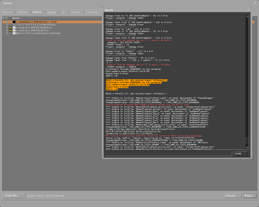Click the VAC shield on the StrefaSkilla.pl row
Image resolution: width=259 pixels, height=207 pixels.
(x=7, y=22)
